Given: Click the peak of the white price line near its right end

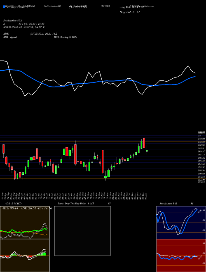Looking at the screenshot, I should 188,66.
